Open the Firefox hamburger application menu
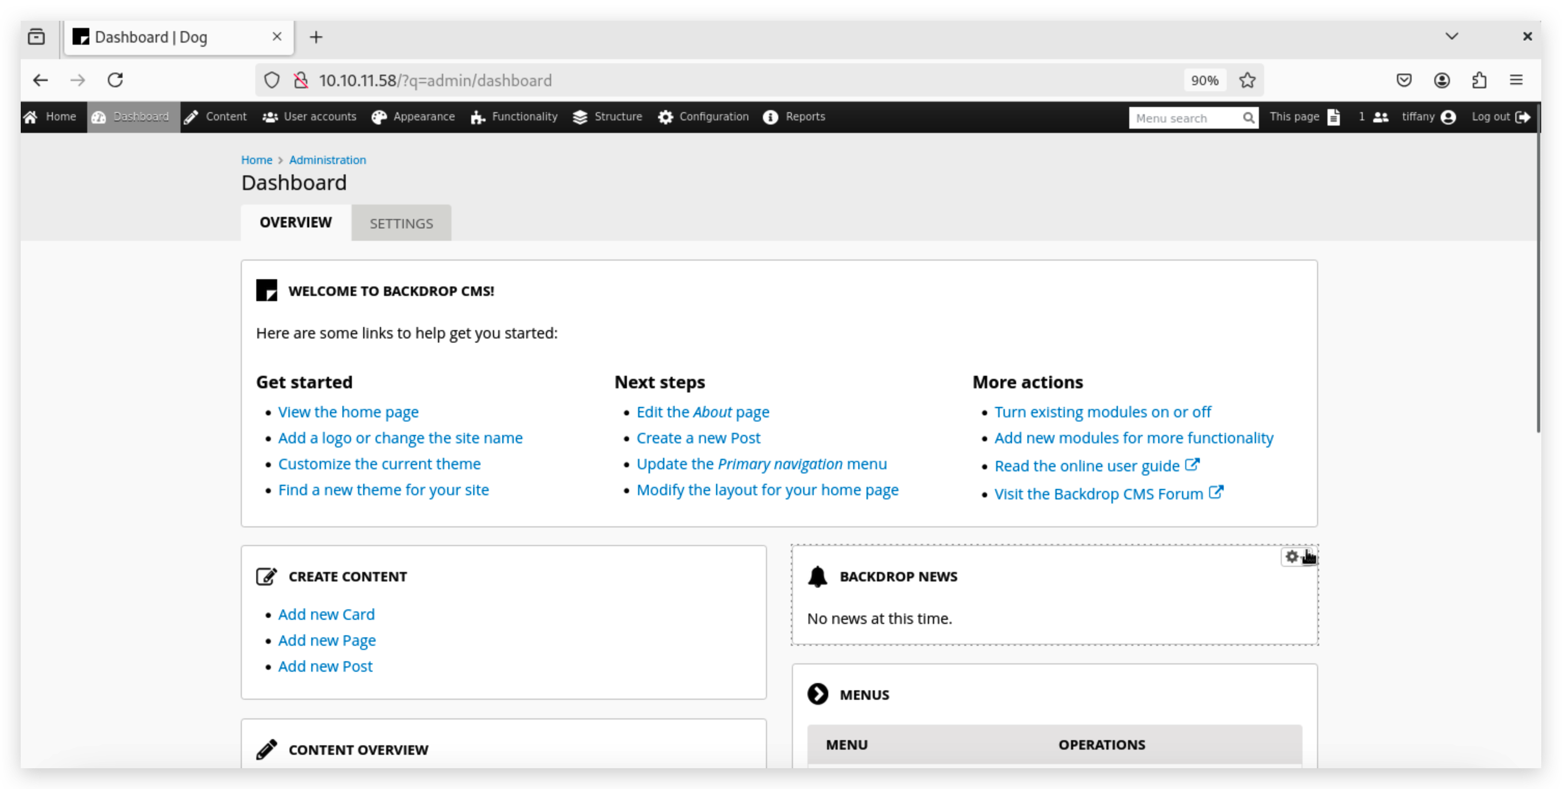 coord(1516,80)
